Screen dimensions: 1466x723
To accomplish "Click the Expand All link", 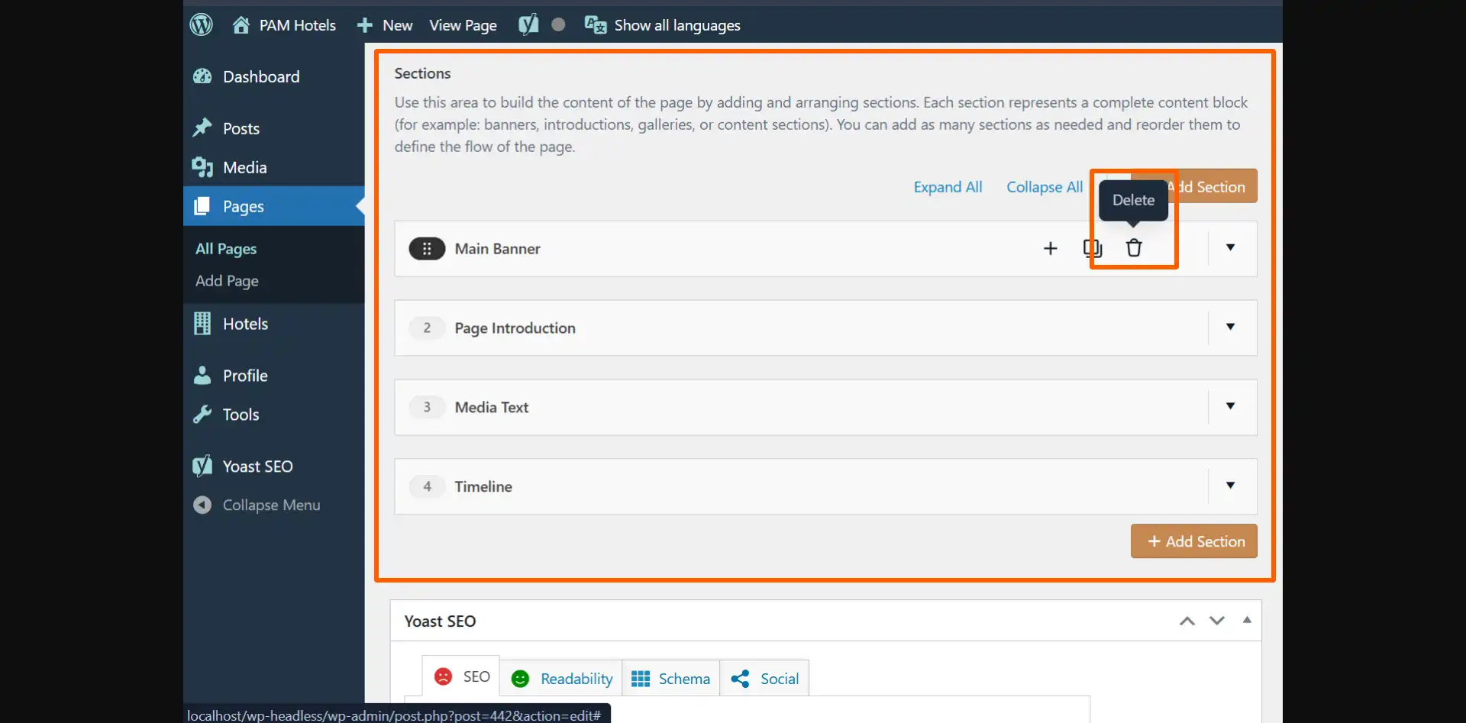I will [948, 187].
